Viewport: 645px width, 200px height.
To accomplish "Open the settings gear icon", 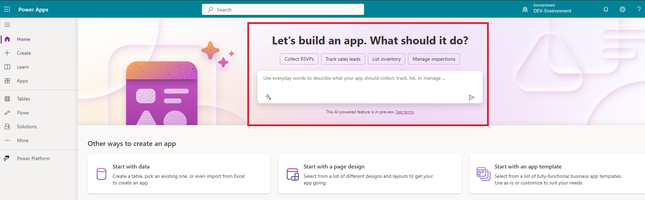I will pyautogui.click(x=622, y=9).
